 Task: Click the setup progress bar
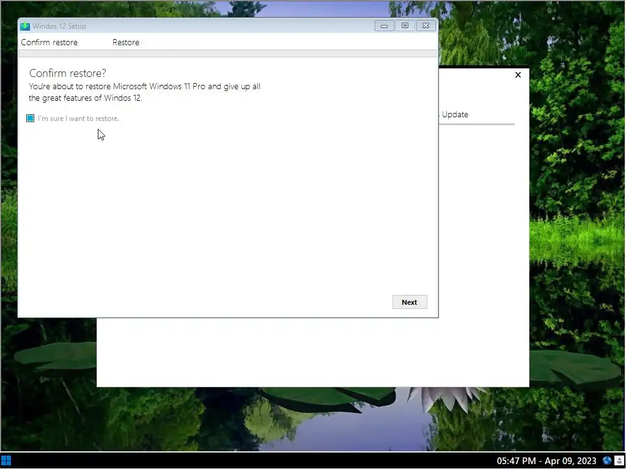pyautogui.click(x=228, y=54)
